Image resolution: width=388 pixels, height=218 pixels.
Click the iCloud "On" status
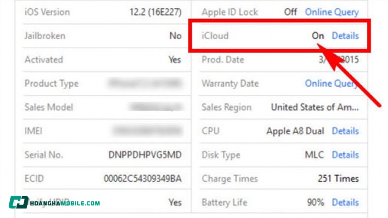point(318,36)
